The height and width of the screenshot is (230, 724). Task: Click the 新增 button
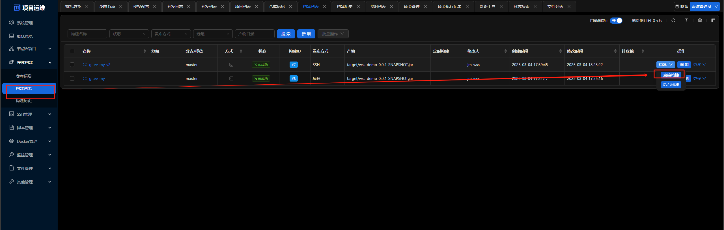[306, 34]
